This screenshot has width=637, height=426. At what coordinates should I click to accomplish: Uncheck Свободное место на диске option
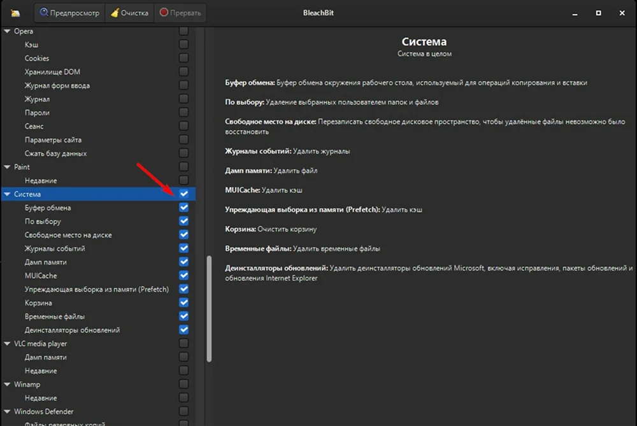click(184, 235)
